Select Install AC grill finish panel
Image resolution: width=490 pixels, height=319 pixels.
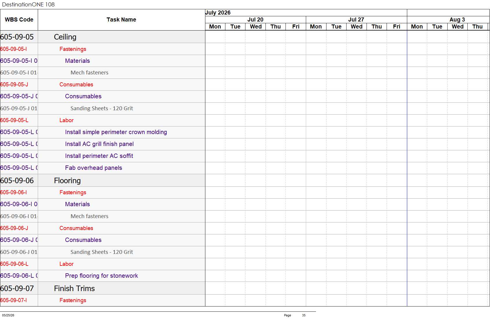(99, 144)
